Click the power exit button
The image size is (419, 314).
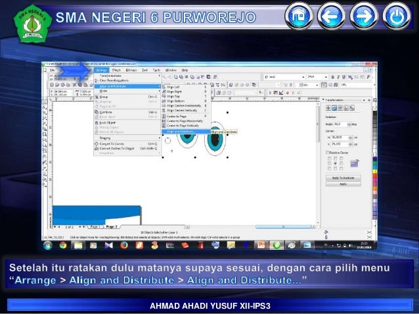pyautogui.click(x=397, y=16)
